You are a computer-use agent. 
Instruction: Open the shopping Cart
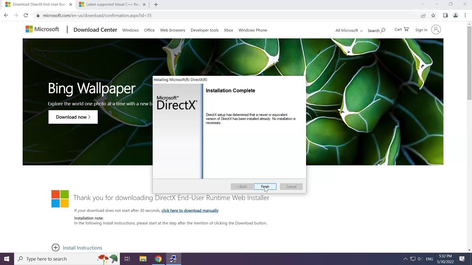402,29
